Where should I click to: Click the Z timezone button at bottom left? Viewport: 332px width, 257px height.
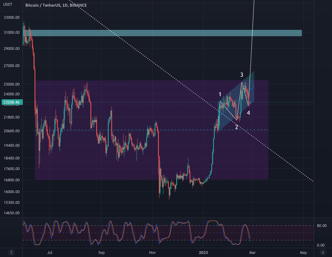[x=11, y=252]
